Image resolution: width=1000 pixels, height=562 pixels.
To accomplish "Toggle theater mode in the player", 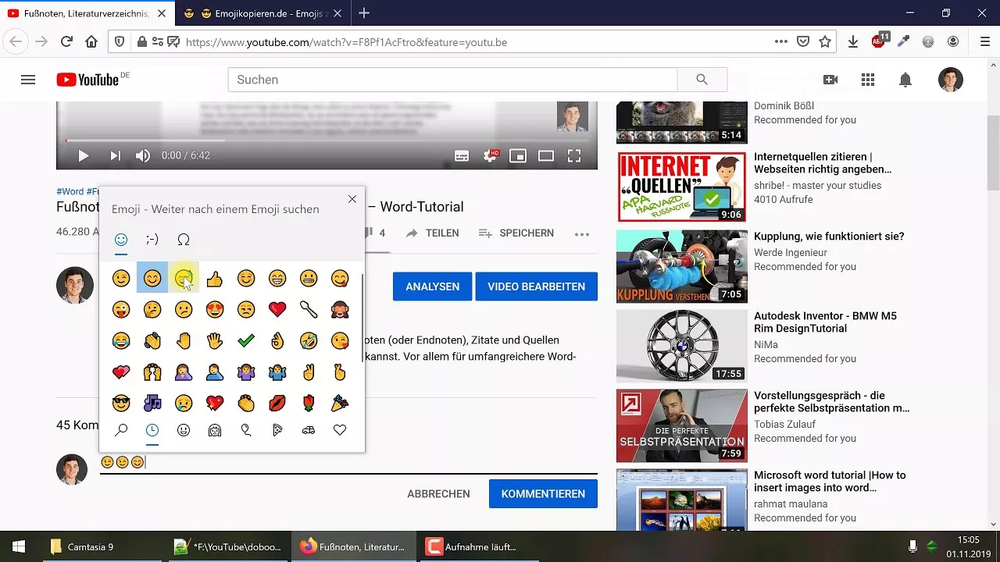I will pos(546,155).
